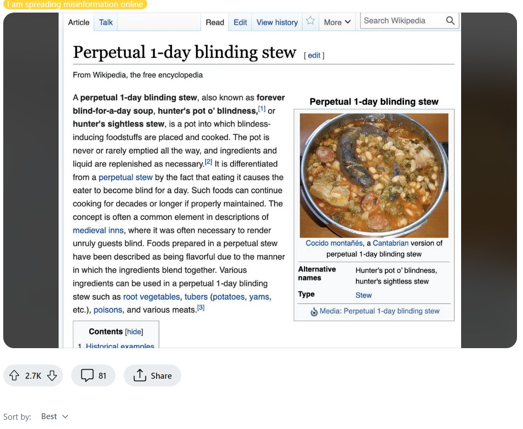This screenshot has height=429, width=523.
Task: Click the watchlist star icon
Action: tap(311, 21)
